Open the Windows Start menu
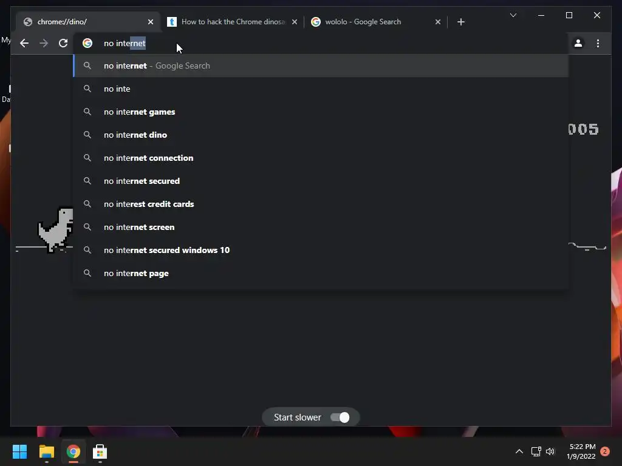Image resolution: width=622 pixels, height=466 pixels. pos(19,451)
